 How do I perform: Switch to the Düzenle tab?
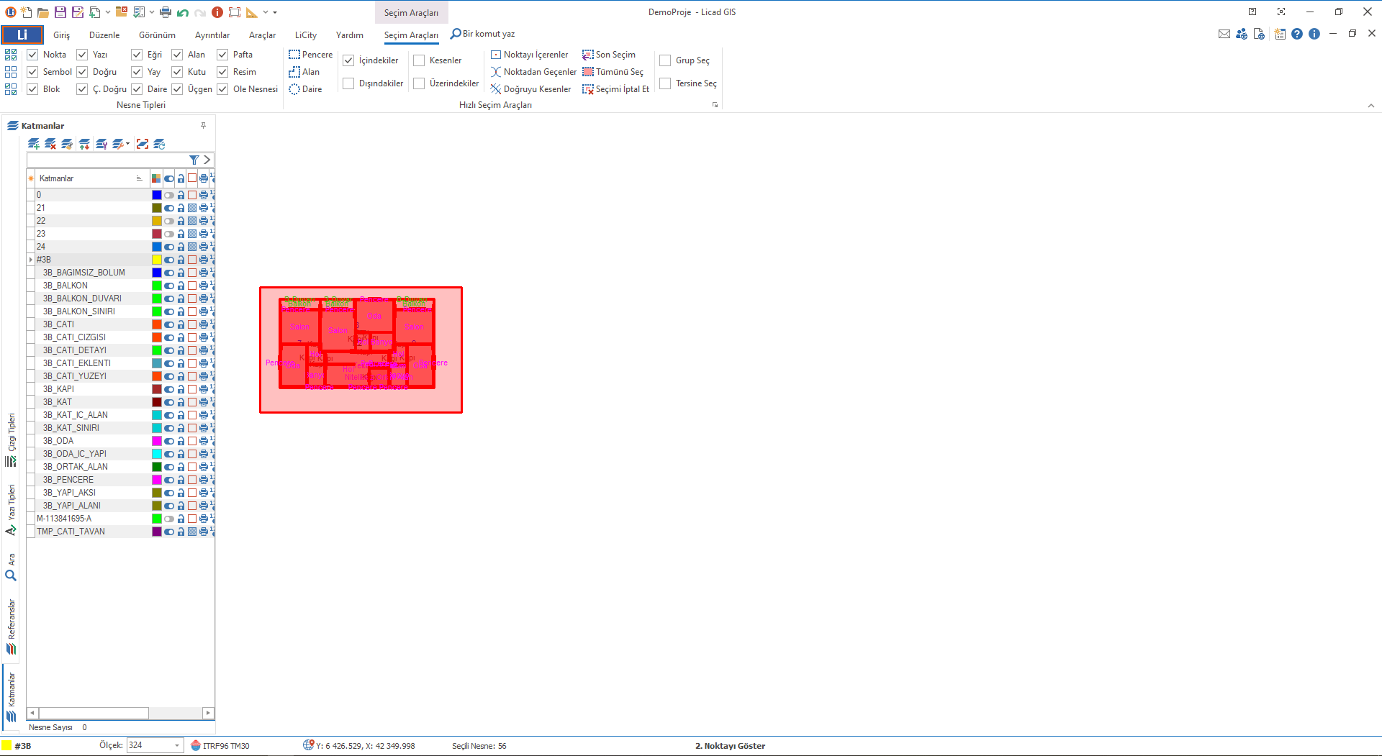click(x=104, y=35)
